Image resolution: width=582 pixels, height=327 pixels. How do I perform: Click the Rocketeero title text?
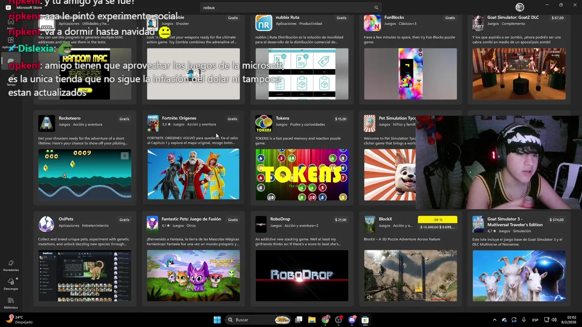70,118
